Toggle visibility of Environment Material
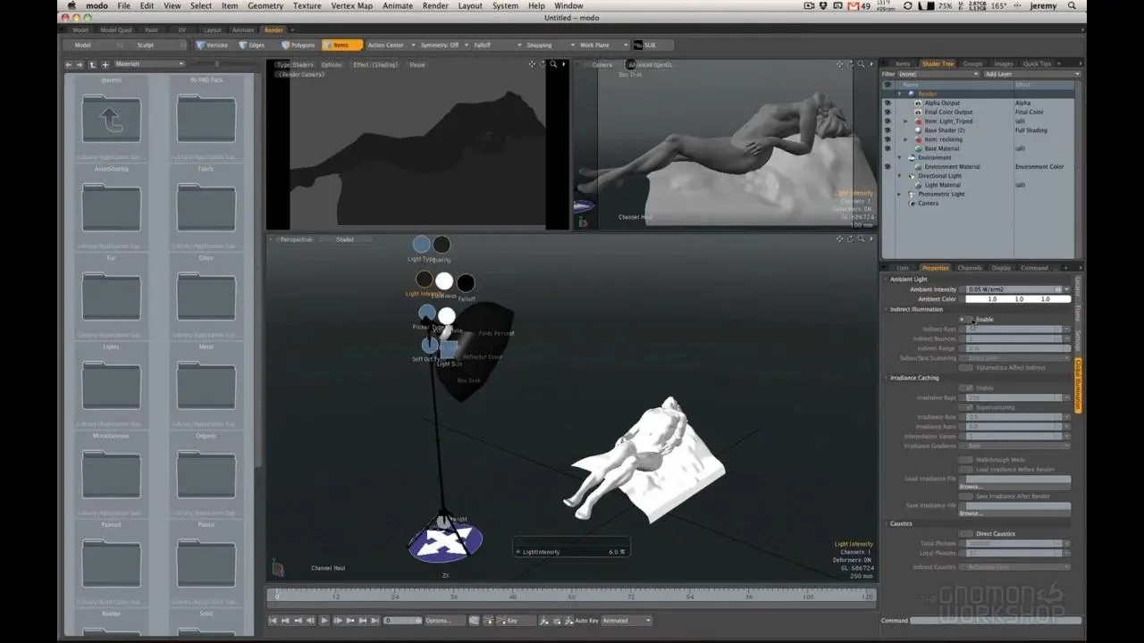The height and width of the screenshot is (643, 1144). pyautogui.click(x=887, y=167)
